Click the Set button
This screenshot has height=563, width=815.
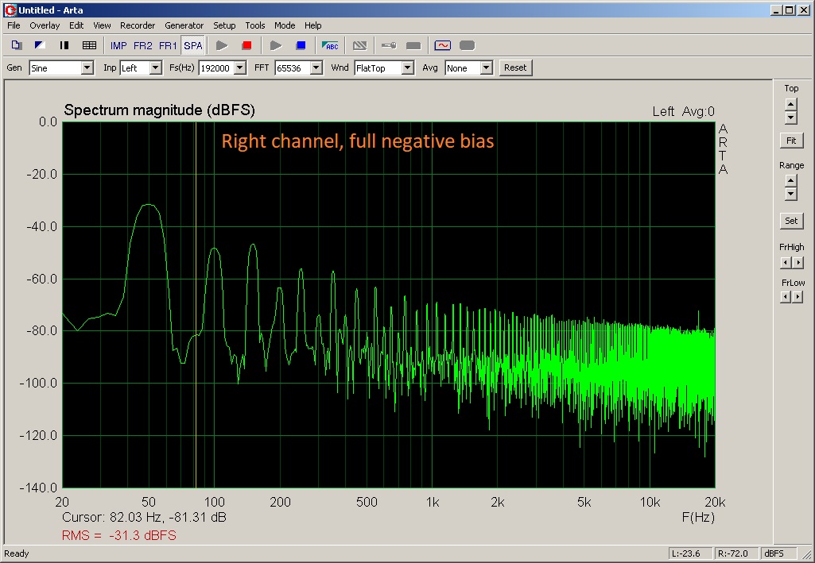pos(791,221)
